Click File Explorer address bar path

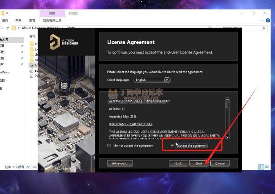coord(112,28)
